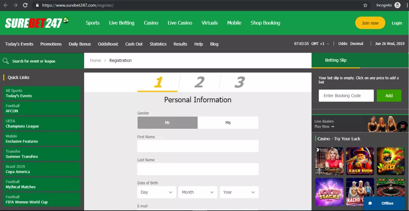Click the browser back arrow

coord(6,6)
